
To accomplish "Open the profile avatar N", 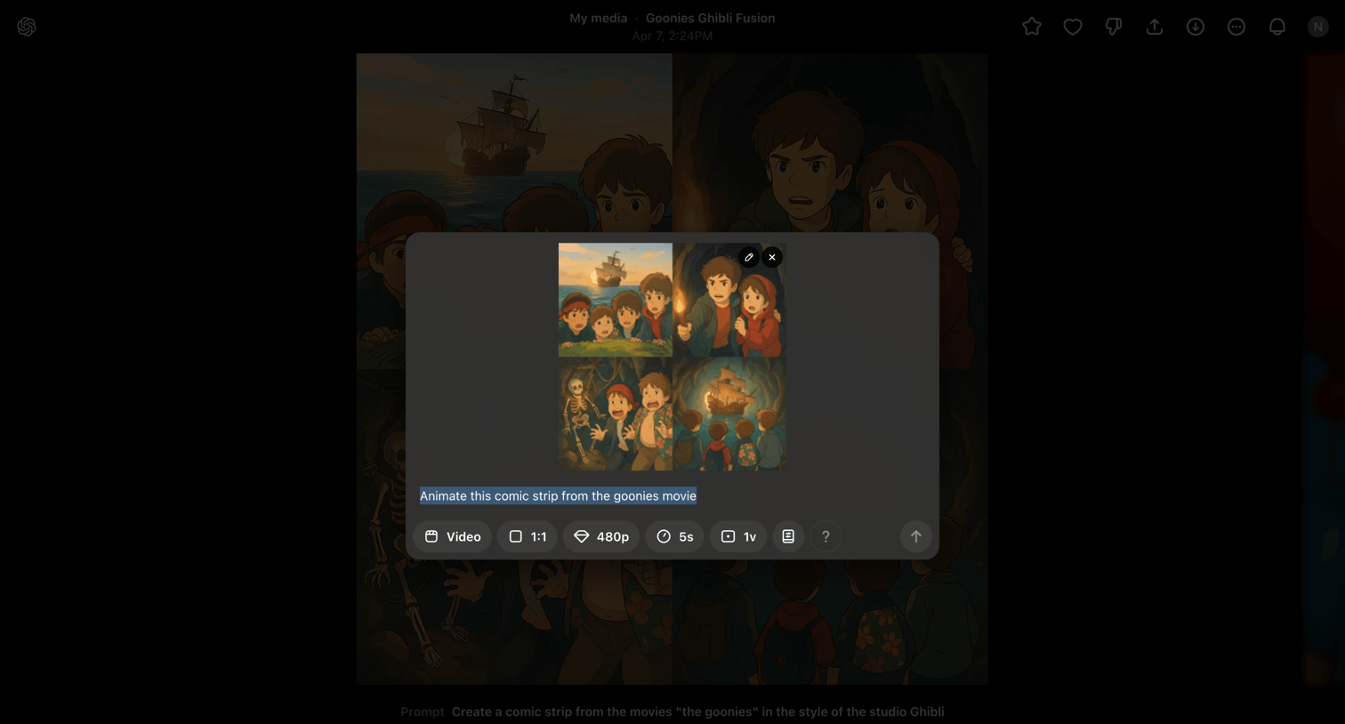I will pyautogui.click(x=1318, y=27).
